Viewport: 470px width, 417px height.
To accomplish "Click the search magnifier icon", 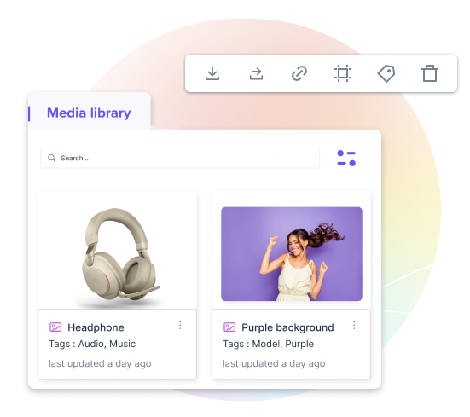I will (51, 158).
